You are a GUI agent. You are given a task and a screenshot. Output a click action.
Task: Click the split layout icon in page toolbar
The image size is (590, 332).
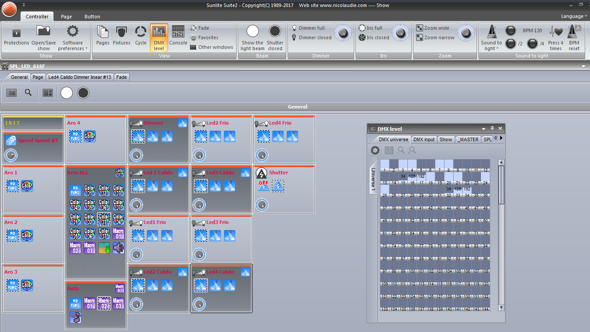(x=47, y=92)
